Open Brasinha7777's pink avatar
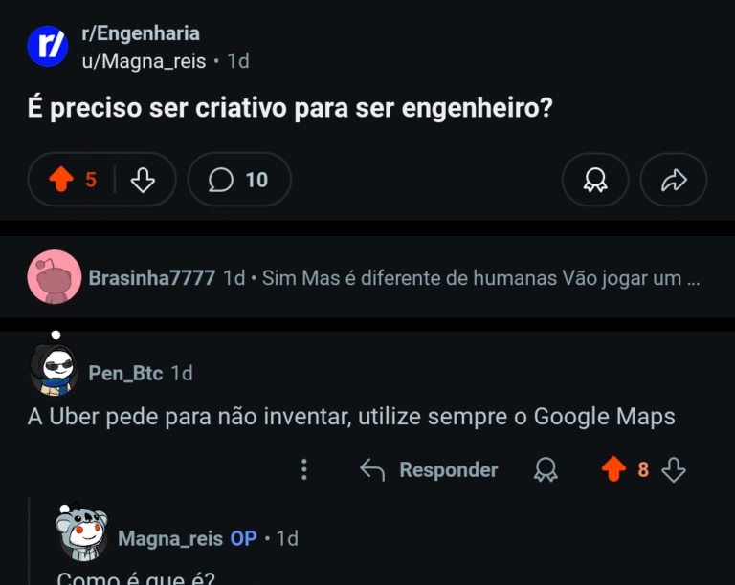The width and height of the screenshot is (735, 585). click(55, 278)
